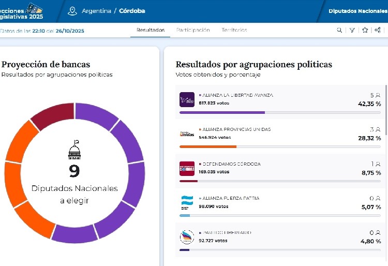Open the Territorios tab
The image size is (388, 266).
[x=234, y=30]
